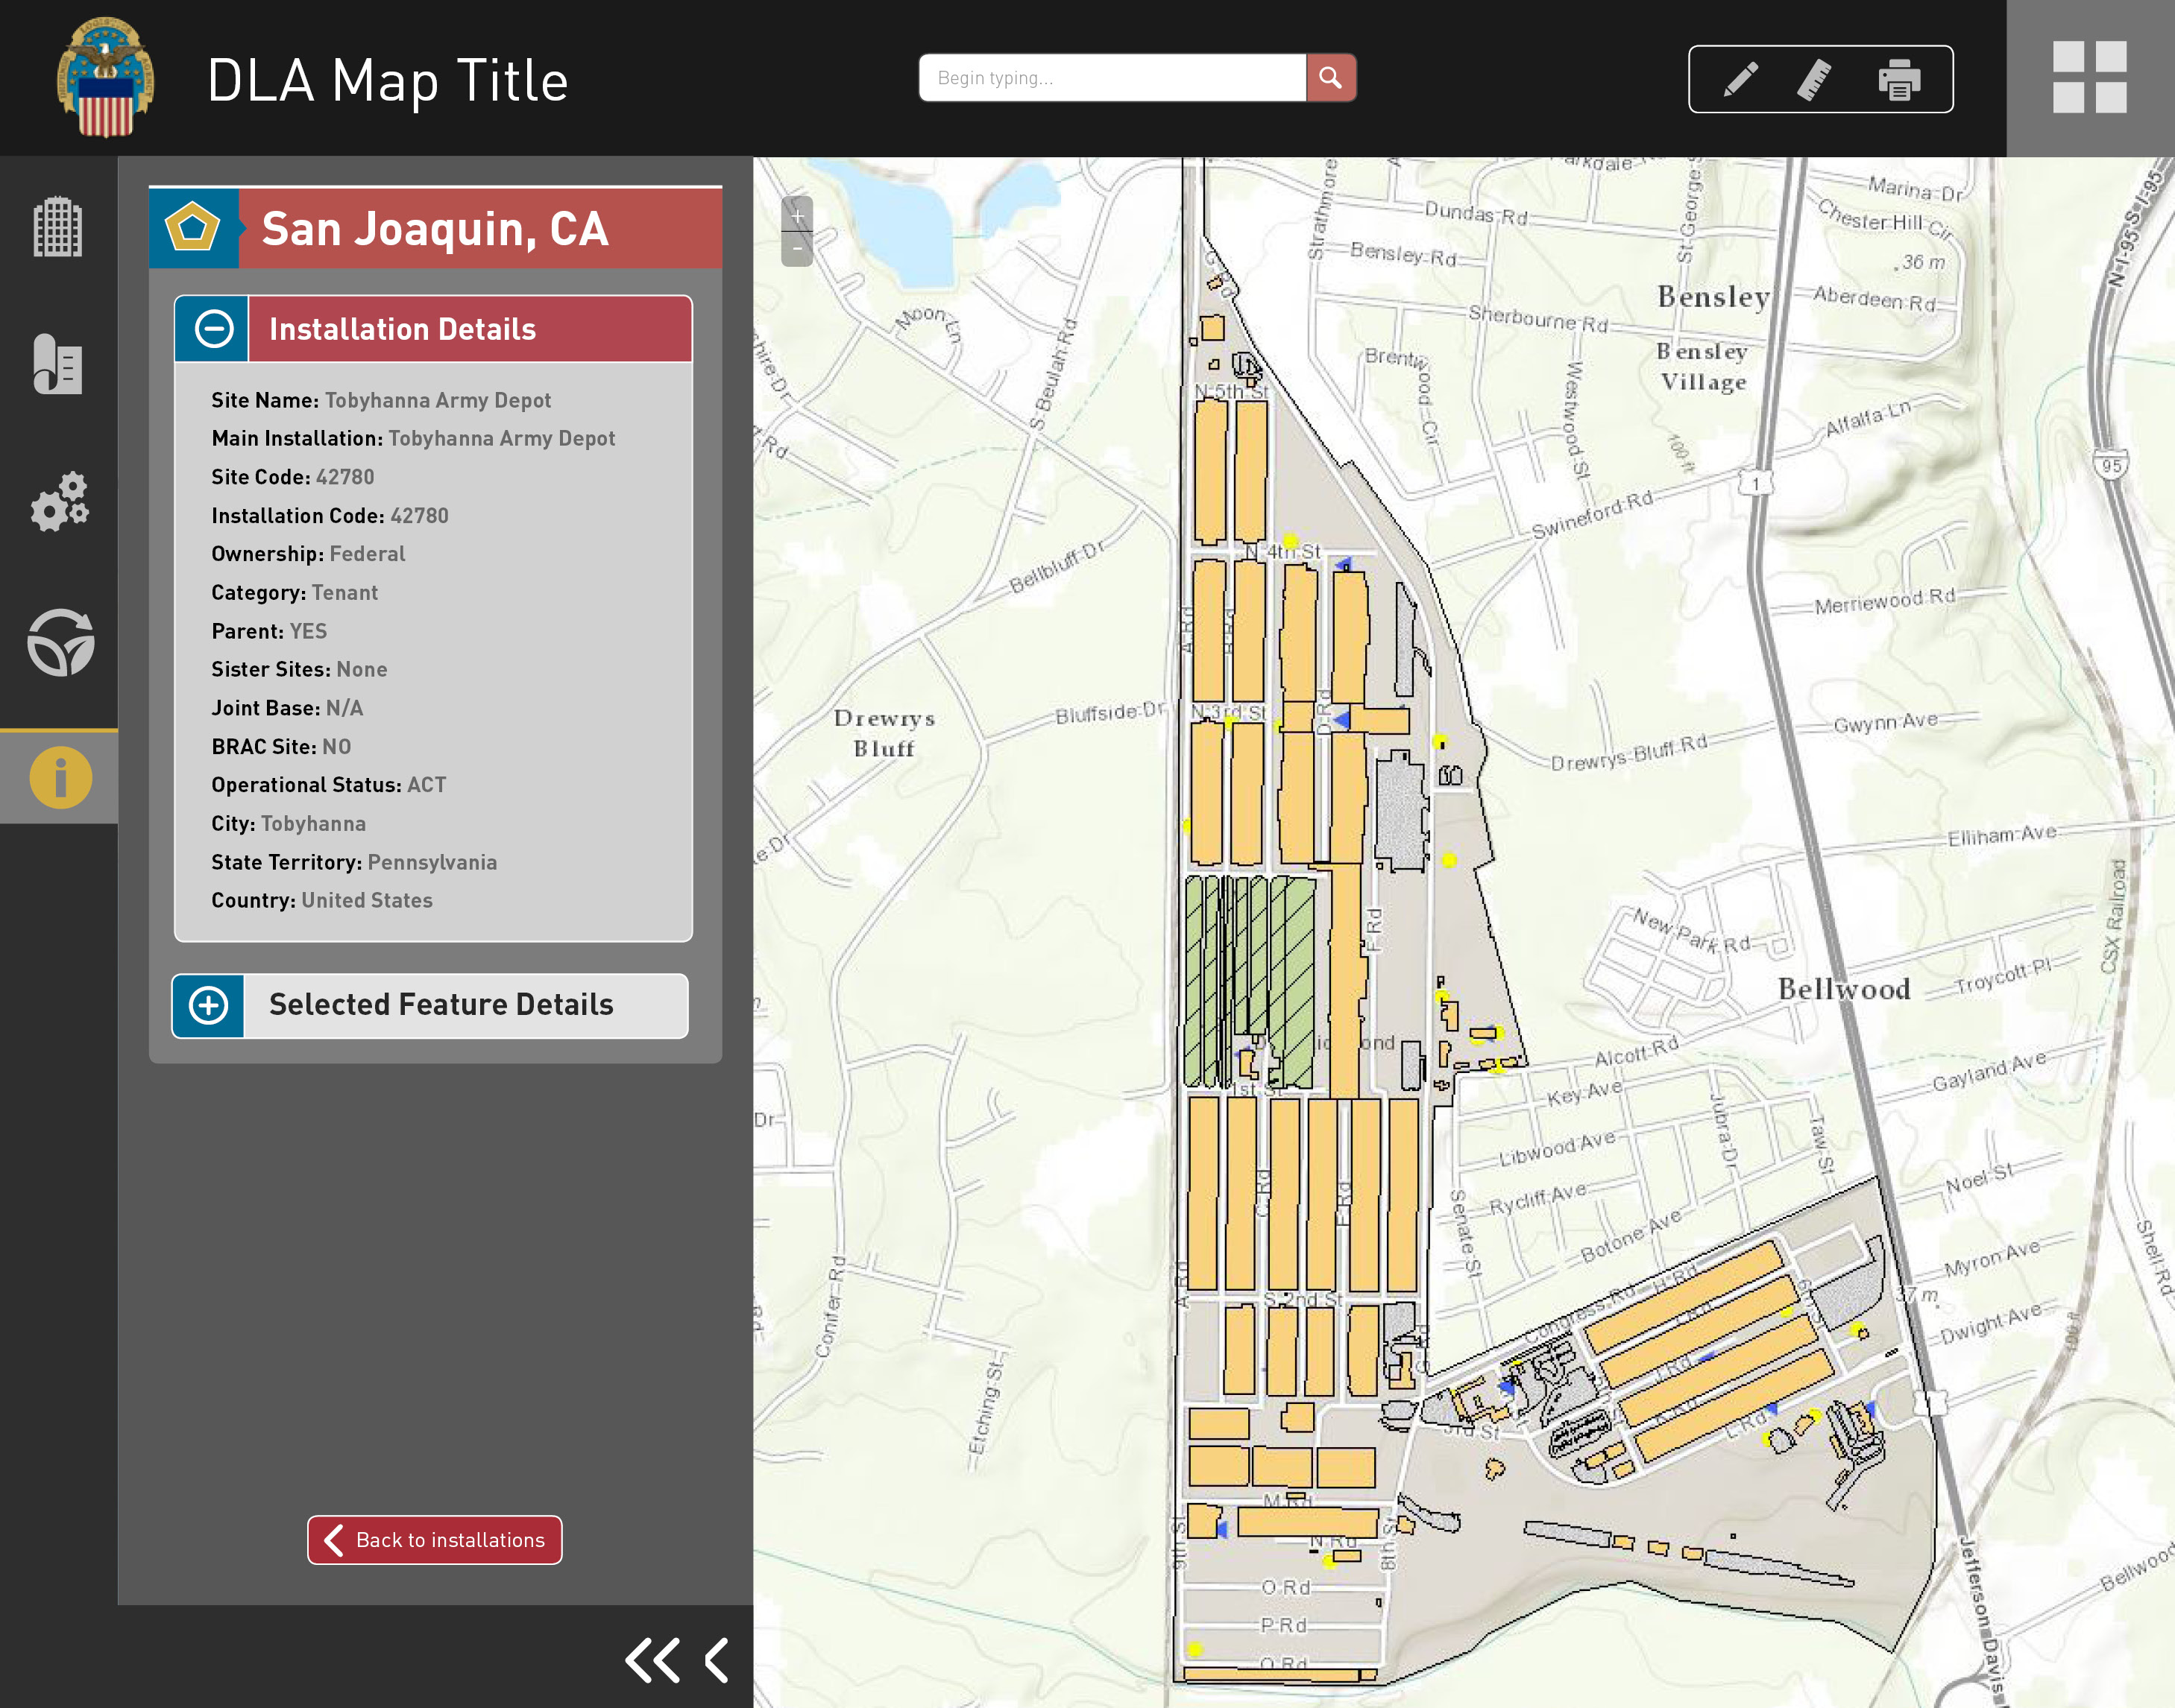Click the pentagon icon beside San Joaquin
The width and height of the screenshot is (2175, 1708).
point(193,228)
